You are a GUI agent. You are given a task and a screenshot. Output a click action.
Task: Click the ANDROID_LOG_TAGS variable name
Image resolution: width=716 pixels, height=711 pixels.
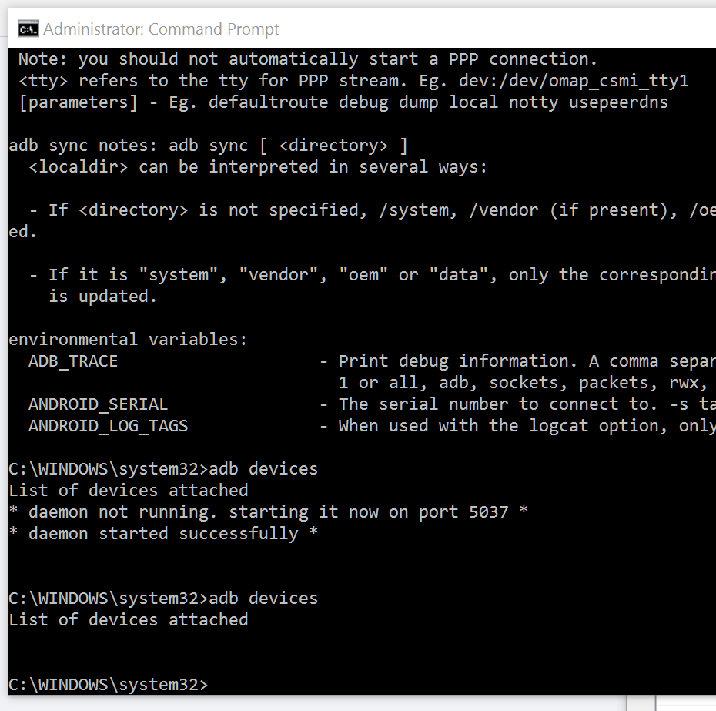109,426
